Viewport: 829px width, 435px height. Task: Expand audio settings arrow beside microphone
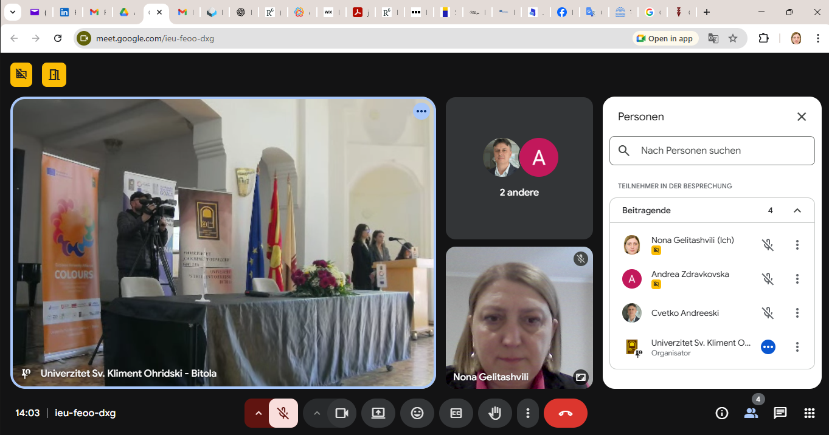click(258, 413)
